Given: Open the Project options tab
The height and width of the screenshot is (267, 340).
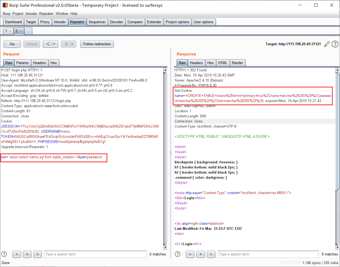Looking at the screenshot, I should (x=177, y=22).
